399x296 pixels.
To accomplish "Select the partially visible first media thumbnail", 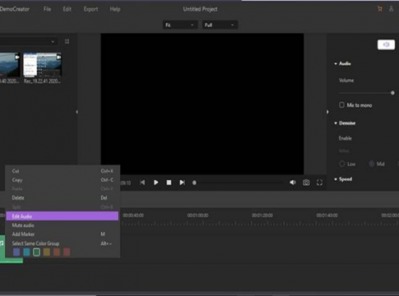I will pyautogui.click(x=10, y=65).
